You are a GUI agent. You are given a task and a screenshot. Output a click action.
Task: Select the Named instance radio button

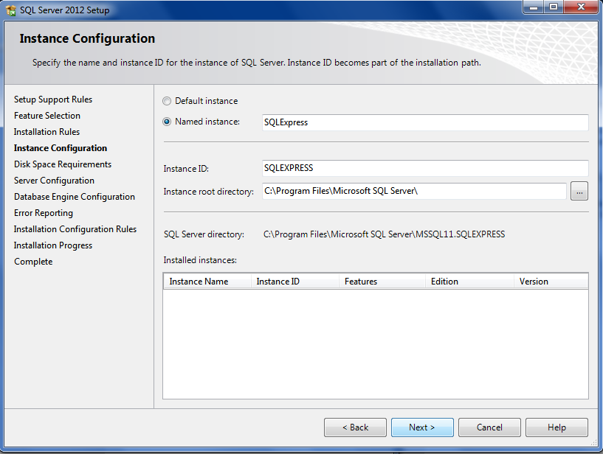tap(167, 122)
